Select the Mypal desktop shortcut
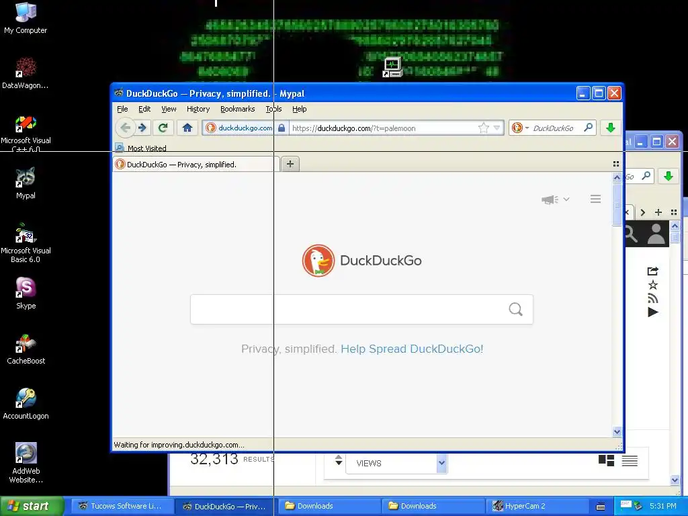The width and height of the screenshot is (688, 516). 26,183
